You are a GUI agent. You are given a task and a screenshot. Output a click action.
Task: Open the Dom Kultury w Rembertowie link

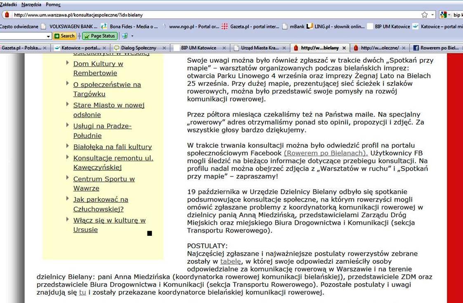(98, 68)
